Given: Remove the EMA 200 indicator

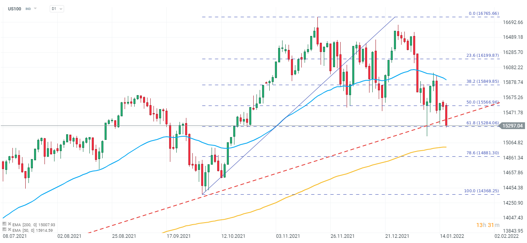Looking at the screenshot, I should click(9, 224).
